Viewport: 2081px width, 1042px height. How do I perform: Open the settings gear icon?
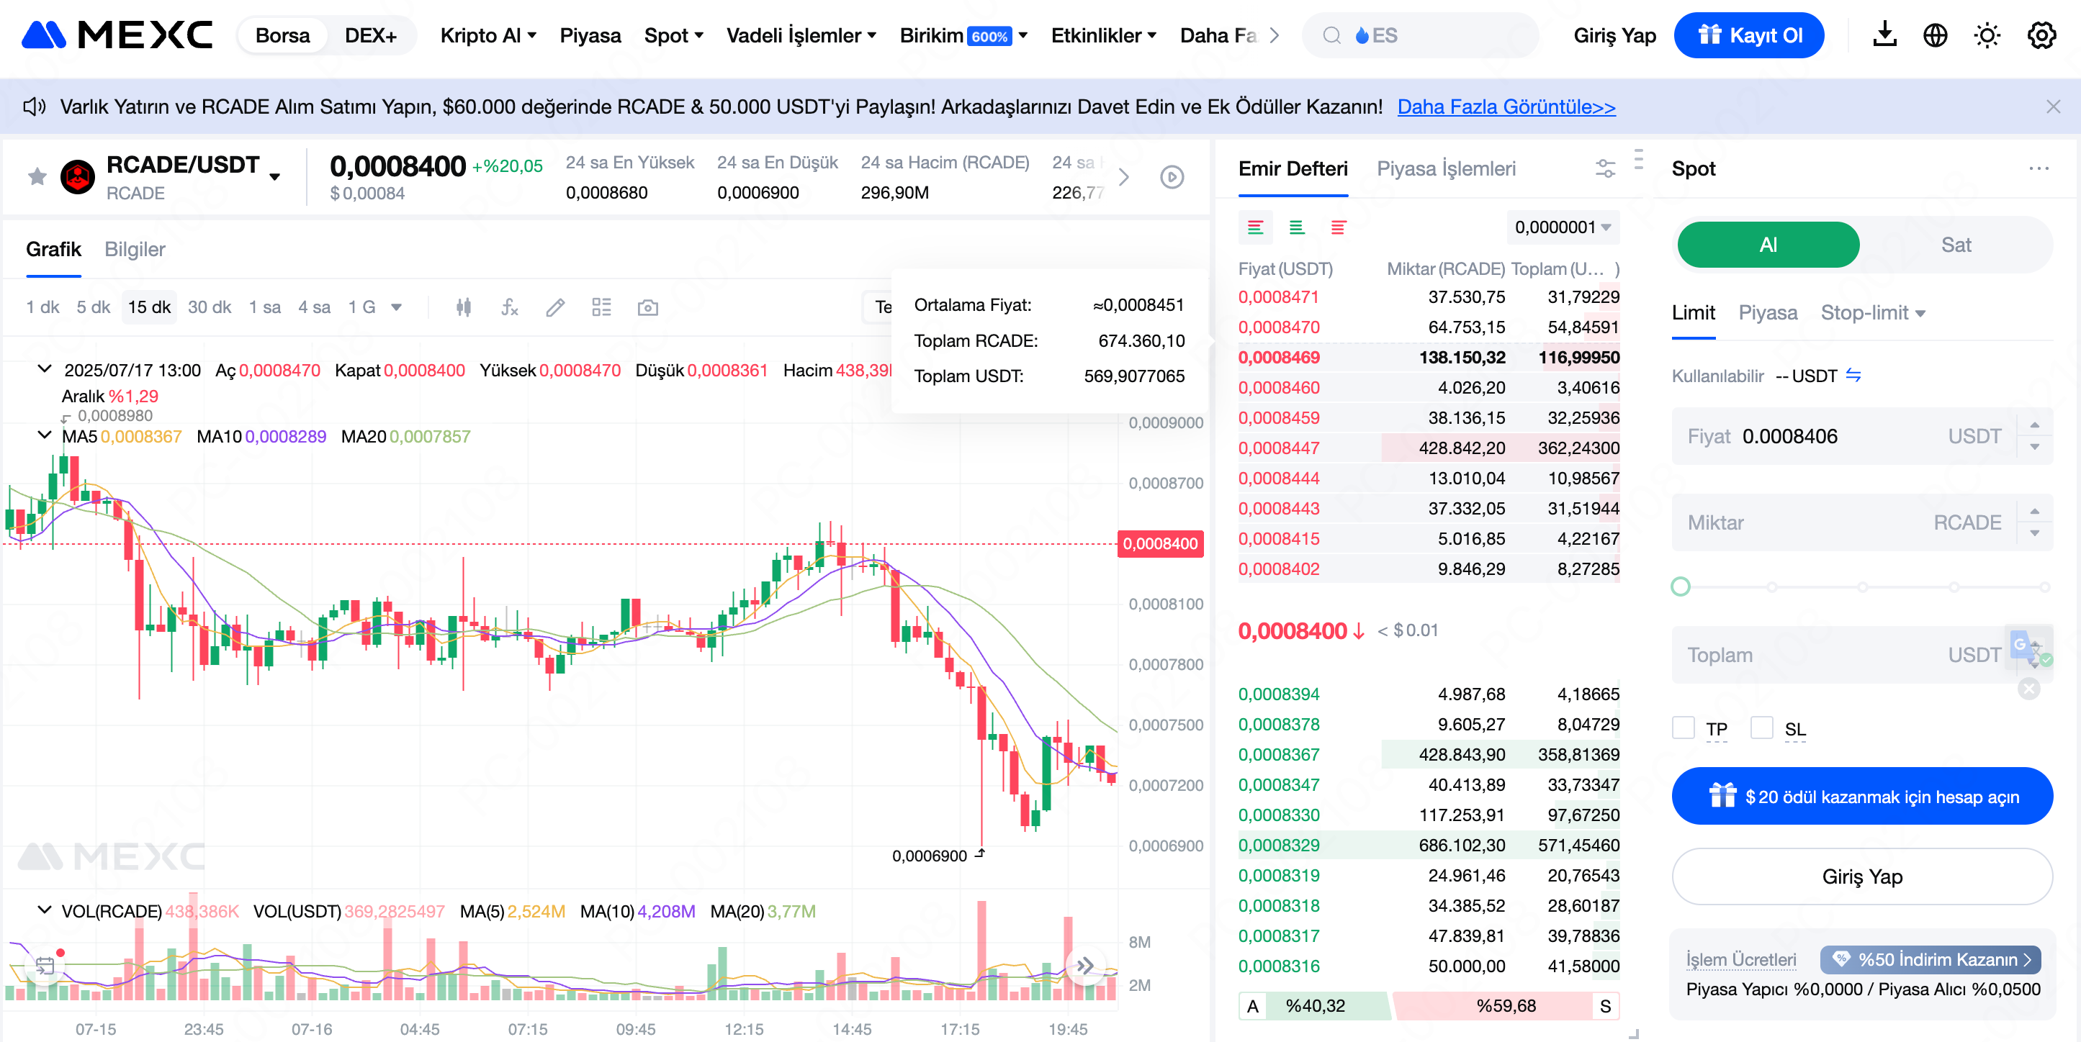[x=2041, y=35]
